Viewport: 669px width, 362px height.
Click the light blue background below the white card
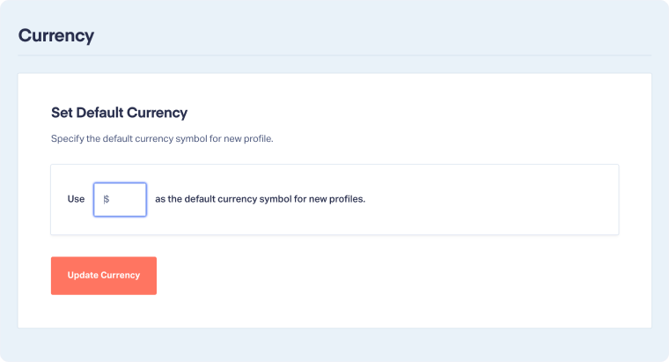pos(334,344)
